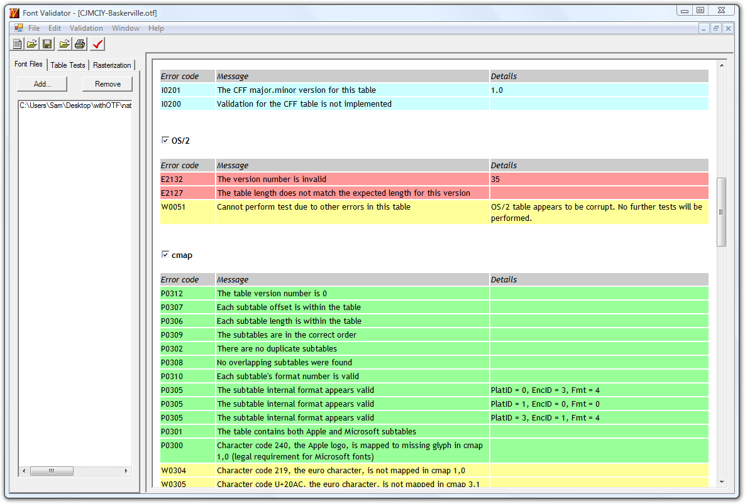Open the File menu
The height and width of the screenshot is (504, 745).
34,28
